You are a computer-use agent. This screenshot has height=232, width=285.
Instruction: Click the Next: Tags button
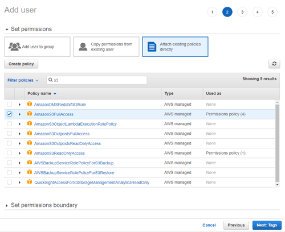[x=267, y=225]
